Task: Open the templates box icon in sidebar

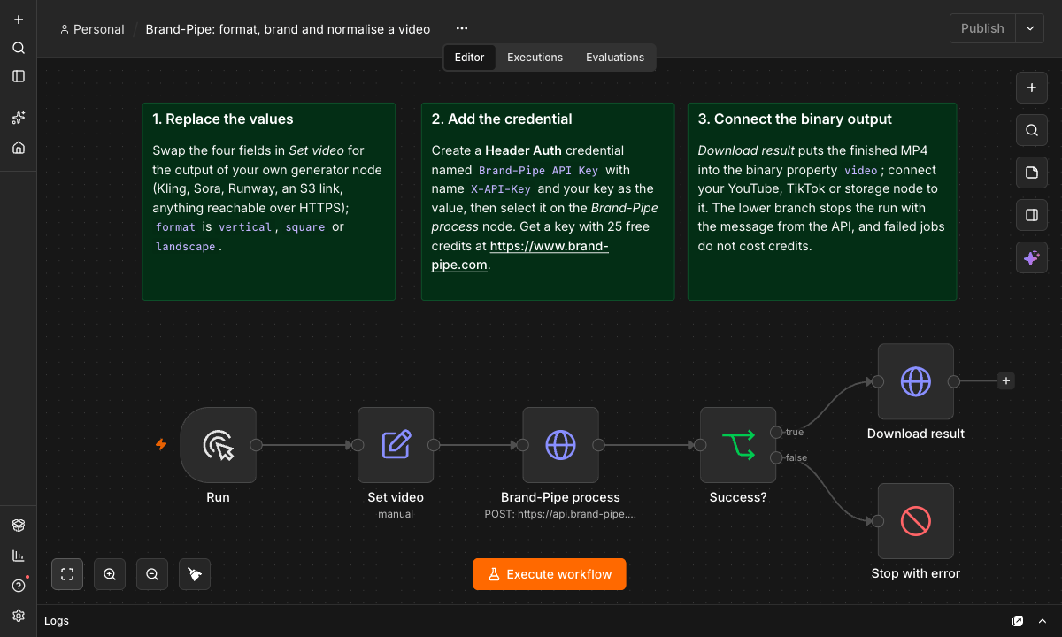Action: point(19,526)
